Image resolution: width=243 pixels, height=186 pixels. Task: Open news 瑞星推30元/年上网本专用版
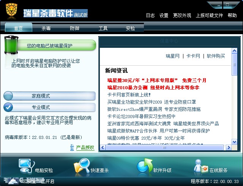tap(157, 80)
